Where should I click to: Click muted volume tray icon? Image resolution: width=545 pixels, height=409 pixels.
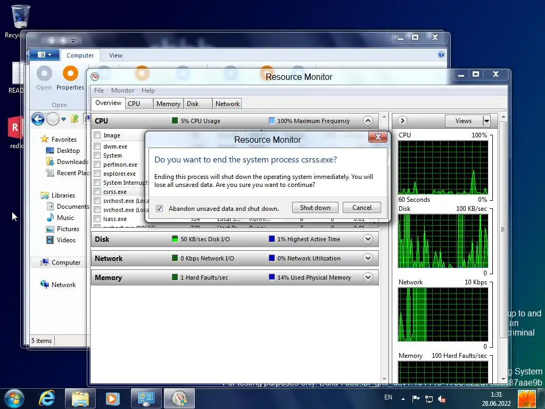tap(442, 399)
